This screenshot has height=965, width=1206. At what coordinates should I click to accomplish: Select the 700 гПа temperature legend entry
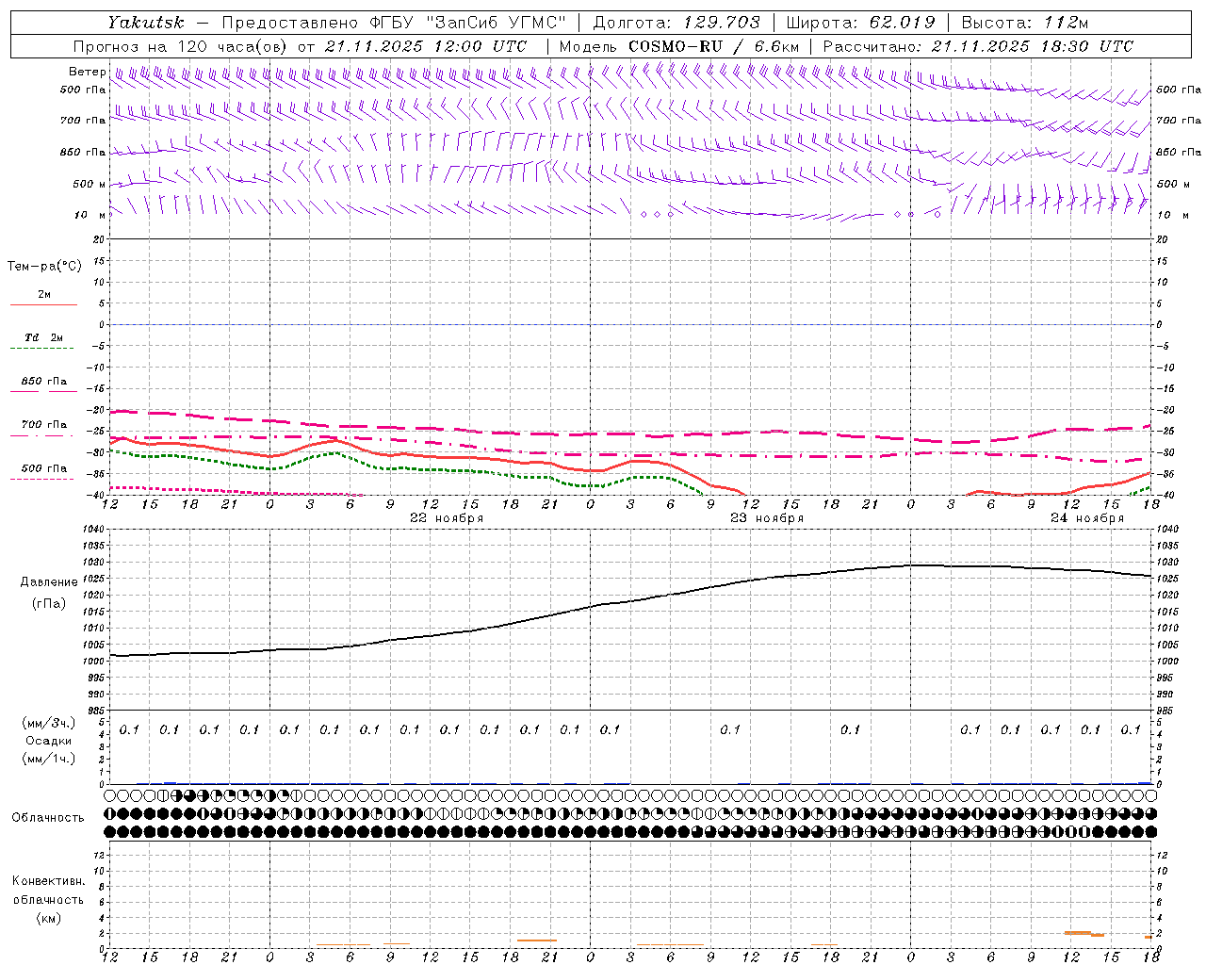44,425
